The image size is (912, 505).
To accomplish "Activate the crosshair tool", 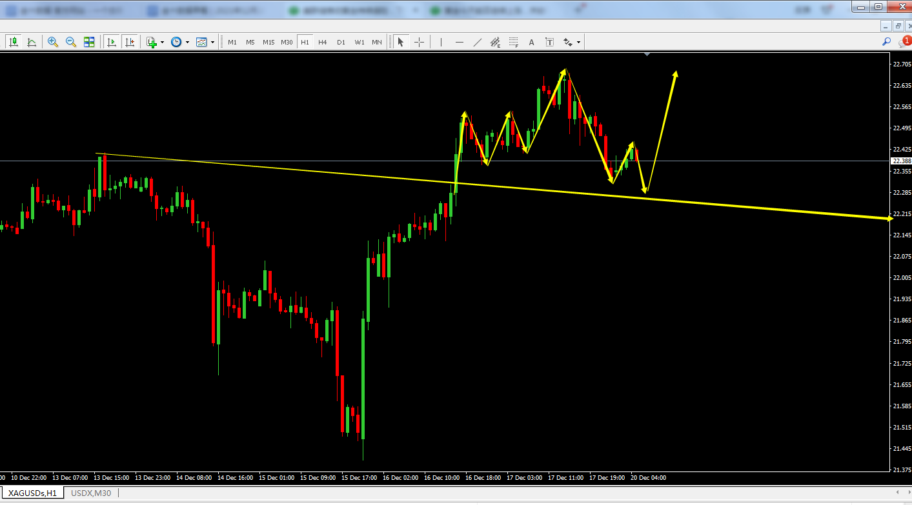I will (x=419, y=42).
